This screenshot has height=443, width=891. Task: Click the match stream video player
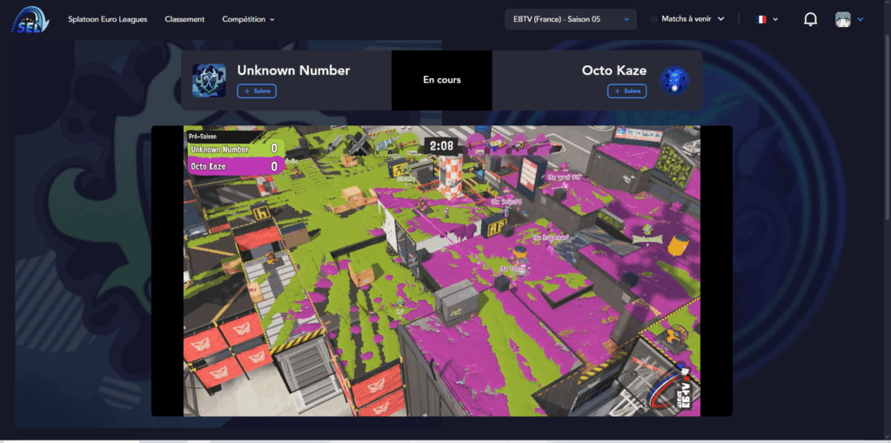pos(441,271)
